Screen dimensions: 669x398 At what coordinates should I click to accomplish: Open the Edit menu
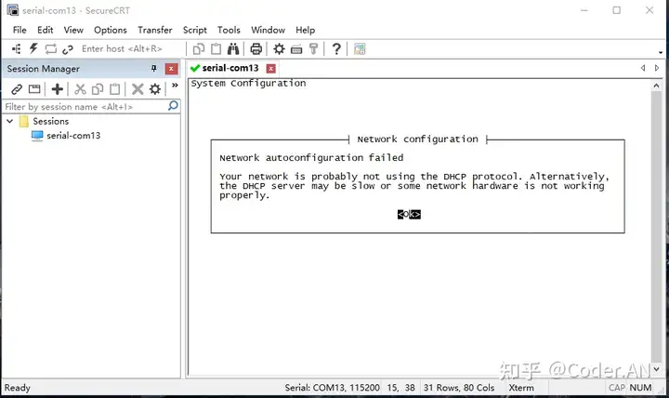tap(46, 30)
